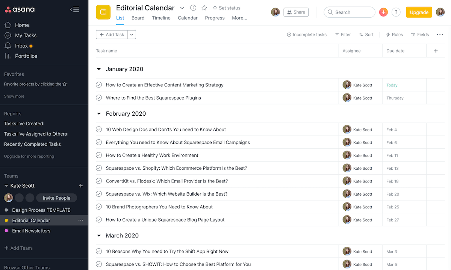451x270 pixels.
Task: Star the Editorial Calendar project as favorite
Action: pos(204,8)
